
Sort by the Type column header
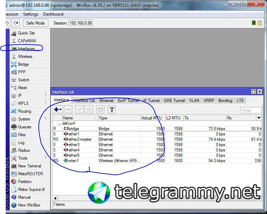(119, 118)
